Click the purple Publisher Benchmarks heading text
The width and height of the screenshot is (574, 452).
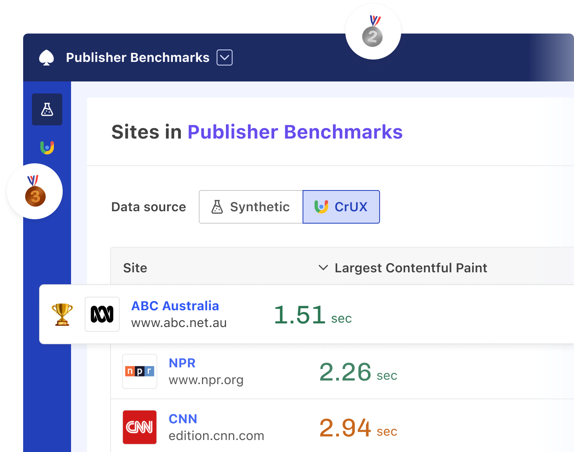[x=295, y=132]
